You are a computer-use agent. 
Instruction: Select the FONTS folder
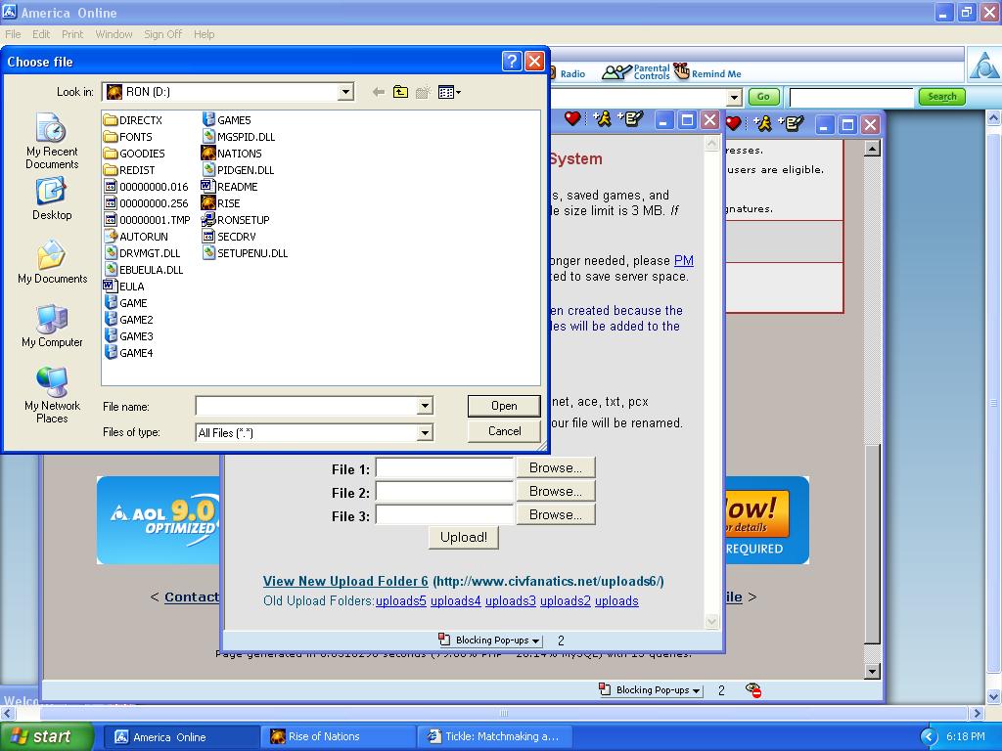(x=128, y=137)
